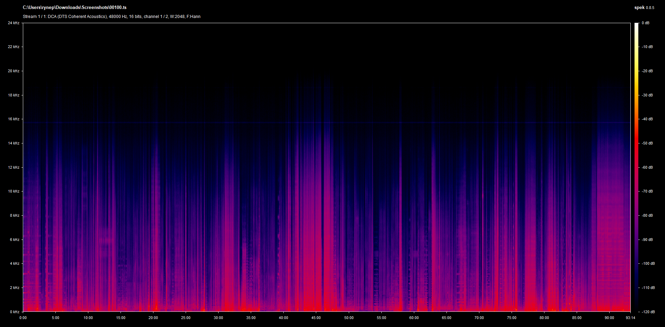Click the 20 kHz frequency axis label
This screenshot has width=665, height=327.
click(14, 71)
